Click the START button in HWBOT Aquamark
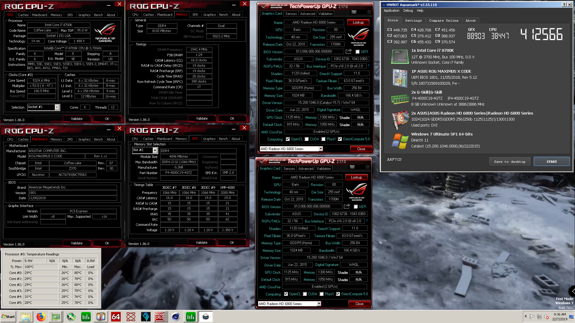575x323 pixels. click(x=552, y=161)
